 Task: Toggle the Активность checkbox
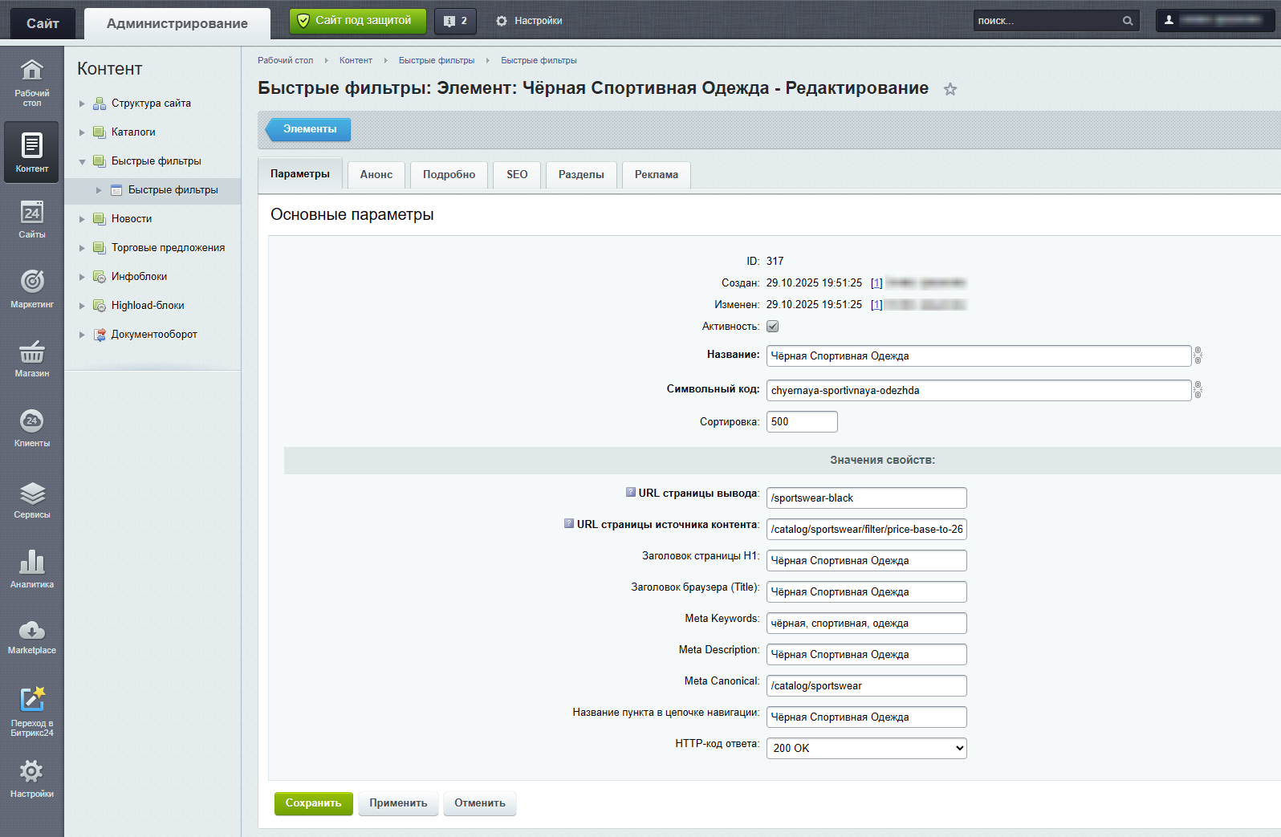[x=772, y=327]
